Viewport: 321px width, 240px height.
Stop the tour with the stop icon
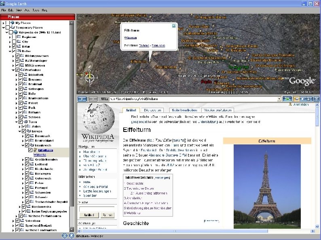point(72,236)
